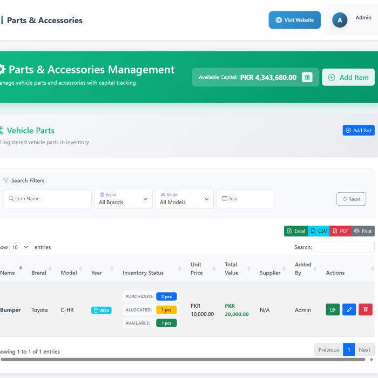Screen dimensions: 378x378
Task: Click the green allocate action icon for Bumper
Action: coord(333,309)
